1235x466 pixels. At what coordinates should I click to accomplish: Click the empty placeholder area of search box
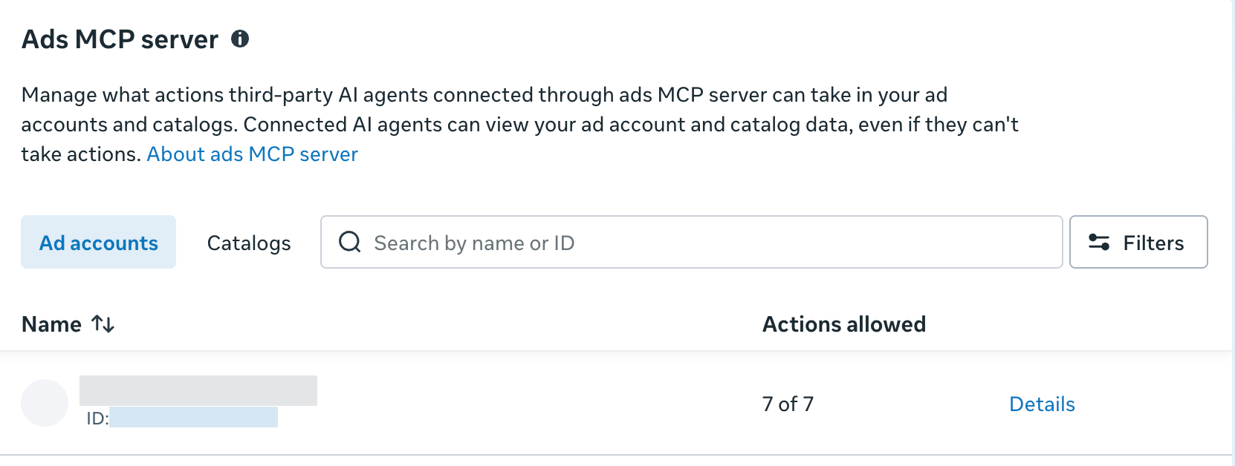pos(817,242)
